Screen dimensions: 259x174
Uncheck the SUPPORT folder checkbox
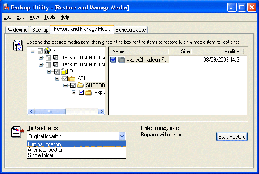[x=73, y=85]
